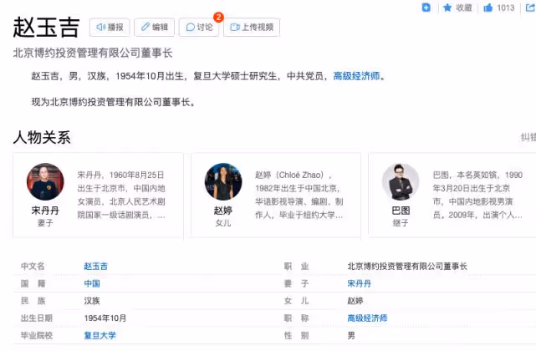This screenshot has width=536, height=351.
Task: Click the 播报 audio button
Action: pos(110,28)
